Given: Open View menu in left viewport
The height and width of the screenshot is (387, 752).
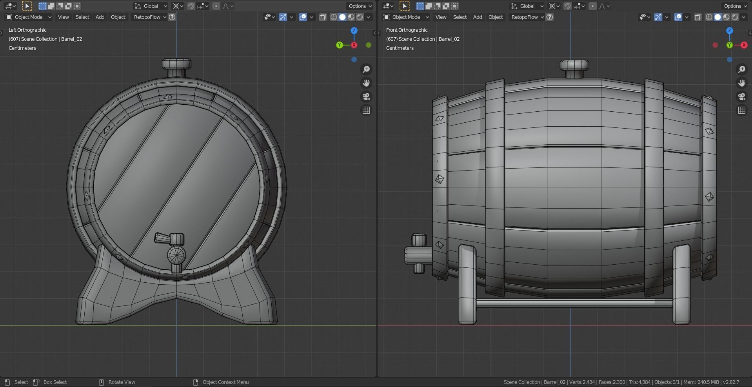Looking at the screenshot, I should 63,17.
